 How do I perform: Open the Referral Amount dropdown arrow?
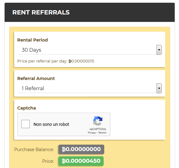159,88
